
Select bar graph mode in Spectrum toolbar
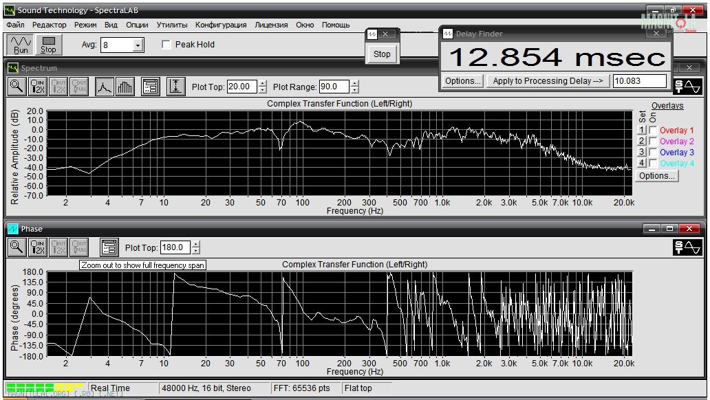tap(125, 87)
